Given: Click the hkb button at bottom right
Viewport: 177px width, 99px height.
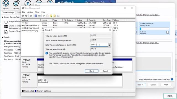Looking at the screenshot, I should coord(170,96).
